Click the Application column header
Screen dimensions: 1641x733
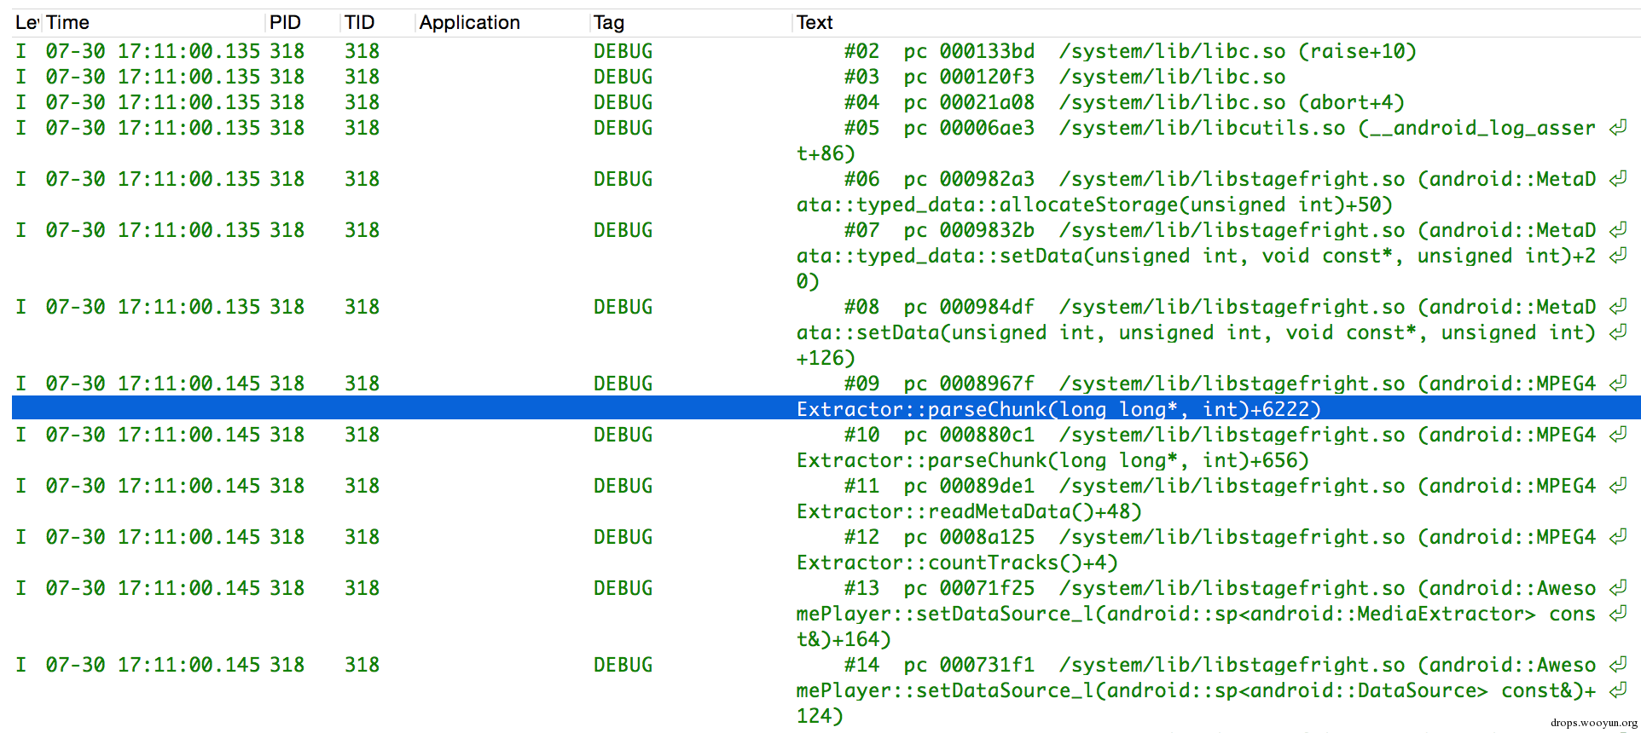pyautogui.click(x=502, y=23)
